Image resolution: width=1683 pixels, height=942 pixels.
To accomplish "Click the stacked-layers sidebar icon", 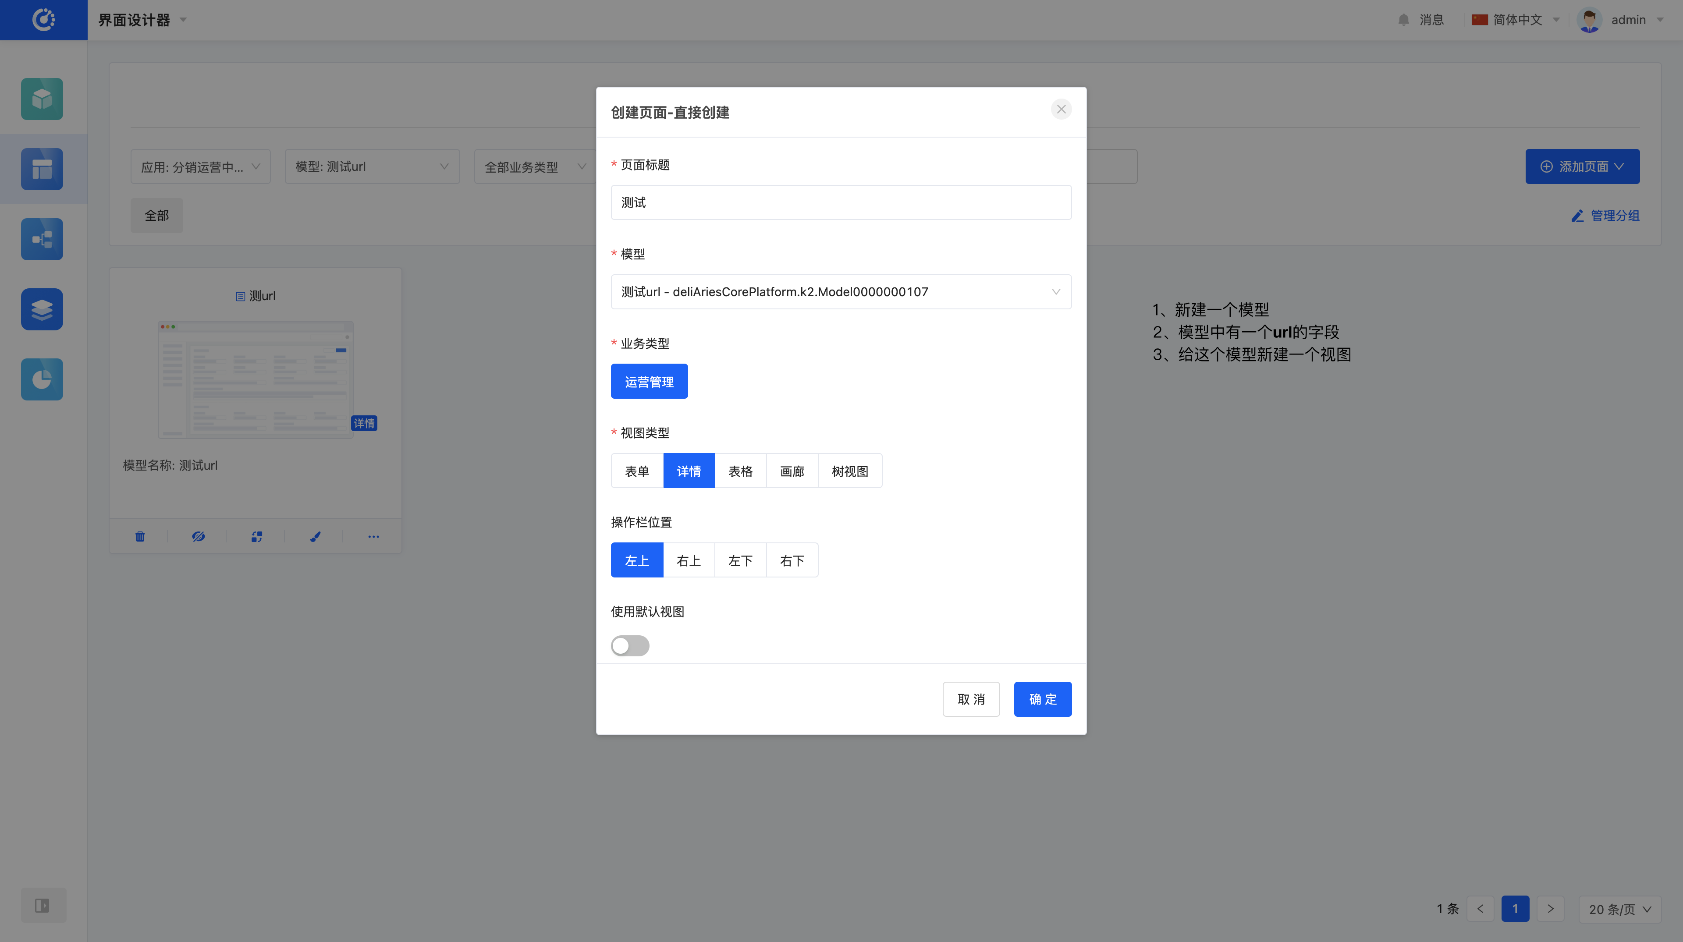I will [x=42, y=309].
